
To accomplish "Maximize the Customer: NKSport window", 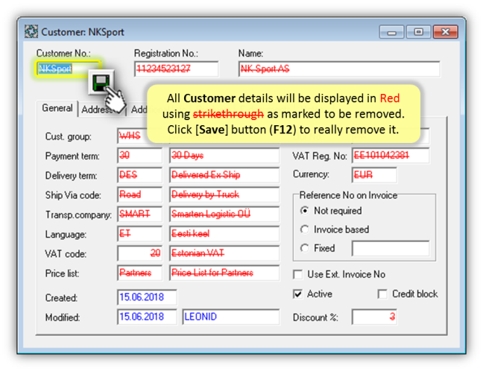I will (418, 32).
